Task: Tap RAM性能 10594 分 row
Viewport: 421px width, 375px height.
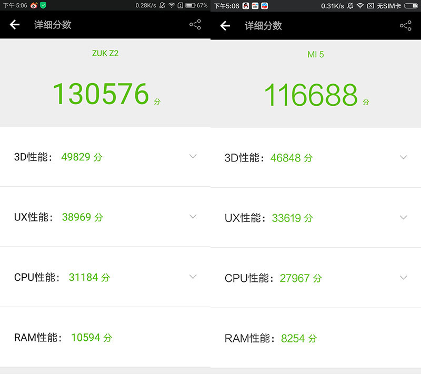Action: (105, 338)
